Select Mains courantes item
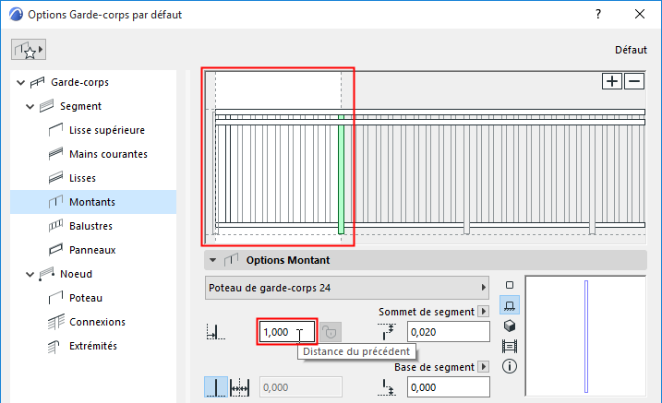This screenshot has width=662, height=403. tap(109, 154)
